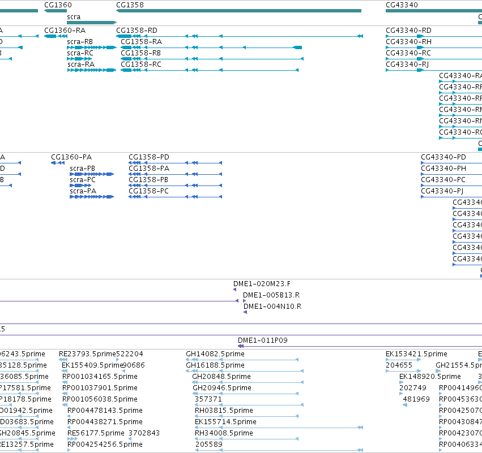This screenshot has width=482, height=453.
Task: Open transcript CG43340-RC label
Action: pyautogui.click(x=408, y=53)
